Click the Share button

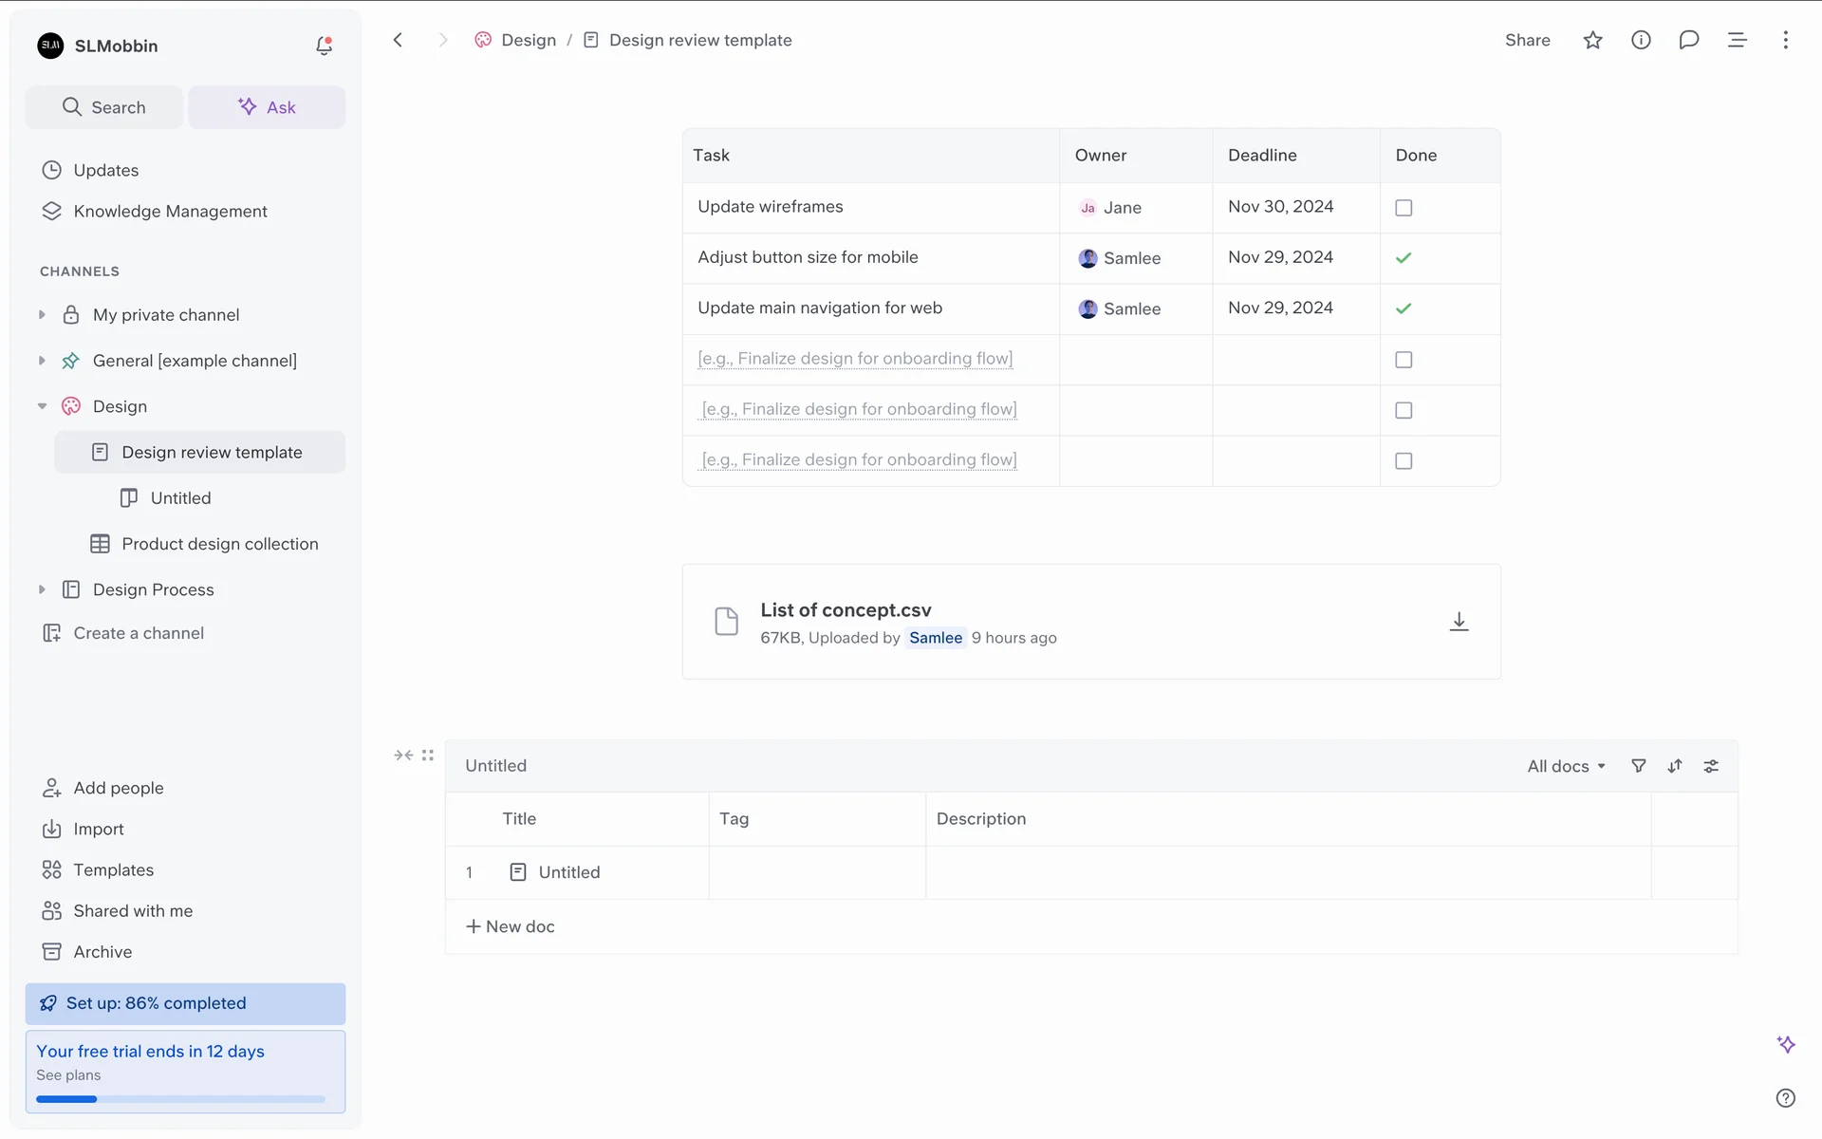click(1527, 40)
